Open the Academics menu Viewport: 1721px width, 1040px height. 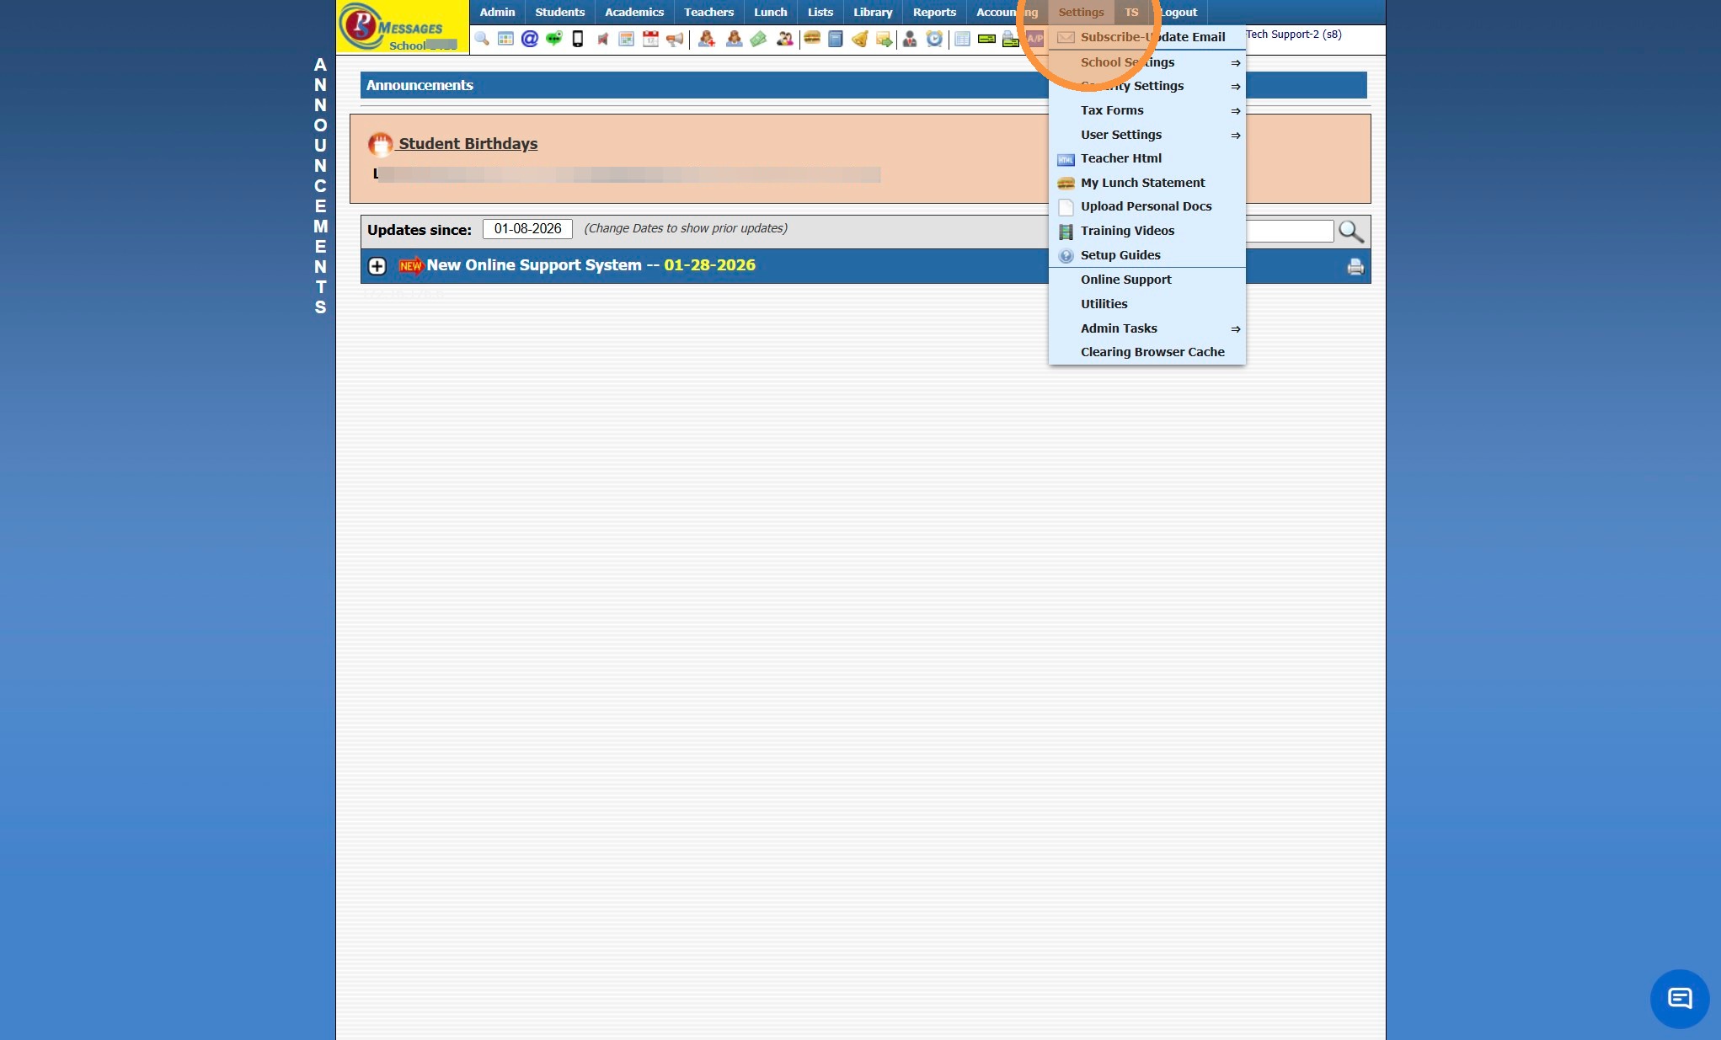(x=633, y=12)
